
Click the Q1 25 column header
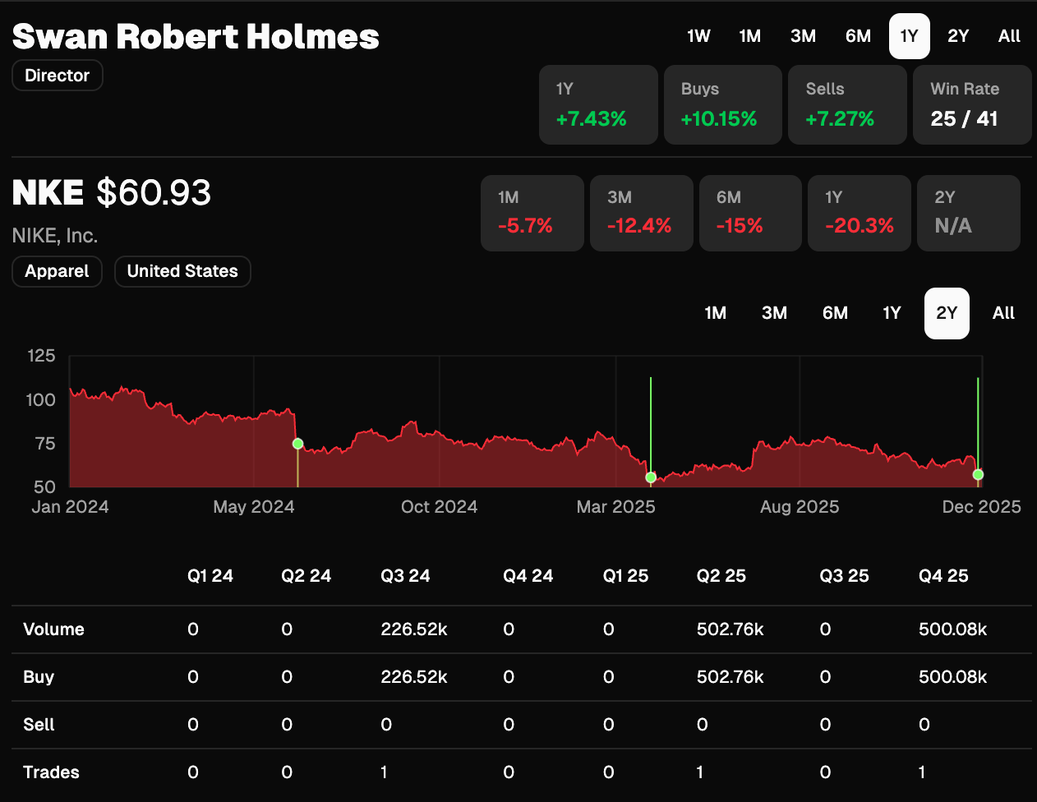625,576
